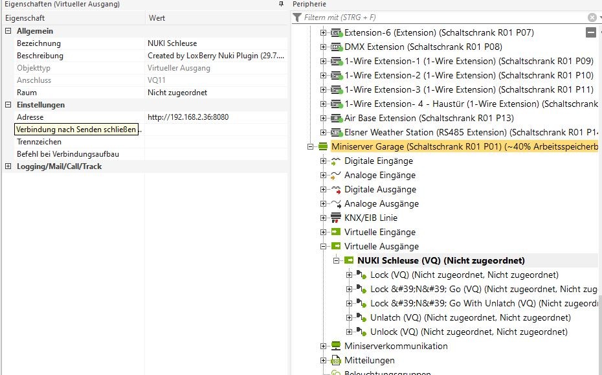Select the Verbindung nach Senden schließen property
602x375 pixels.
point(76,130)
